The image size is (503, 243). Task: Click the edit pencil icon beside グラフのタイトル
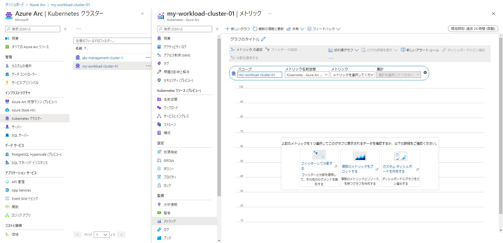click(263, 39)
